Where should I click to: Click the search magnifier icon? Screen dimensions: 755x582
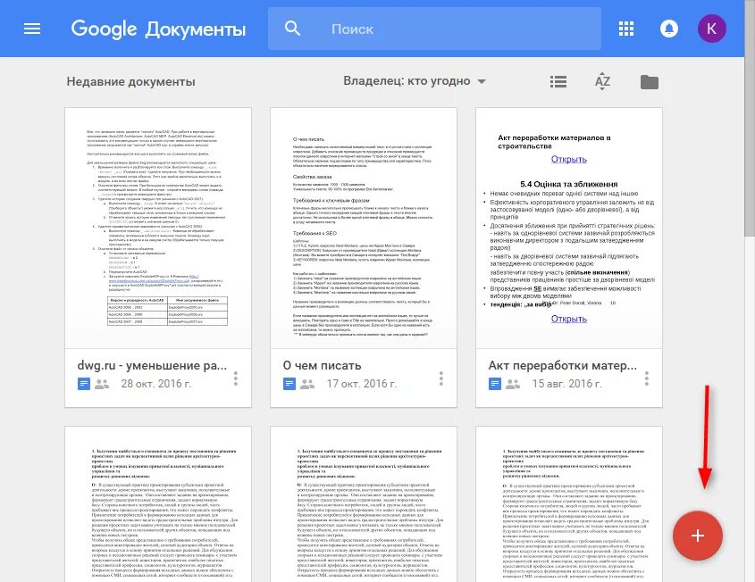pyautogui.click(x=292, y=29)
